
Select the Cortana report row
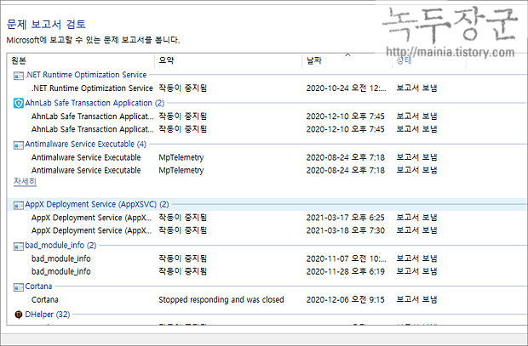point(267,299)
